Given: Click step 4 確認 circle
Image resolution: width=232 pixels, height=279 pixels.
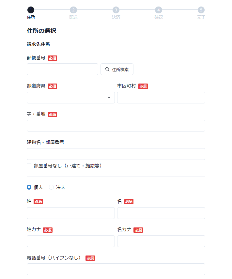Looking at the screenshot, I should click(x=158, y=10).
